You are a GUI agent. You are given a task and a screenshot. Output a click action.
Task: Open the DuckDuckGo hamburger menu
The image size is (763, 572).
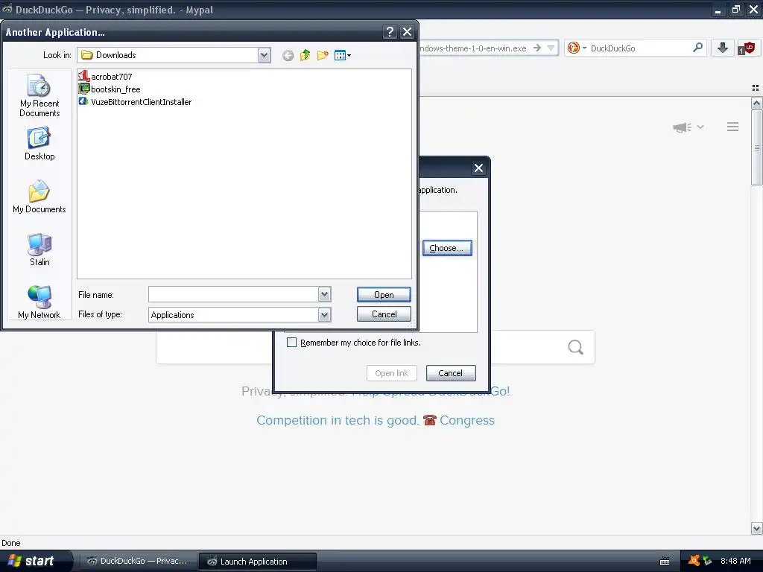[733, 127]
